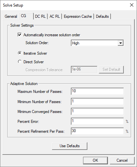
Task: Click the Use Defaults button
Action: point(69,146)
